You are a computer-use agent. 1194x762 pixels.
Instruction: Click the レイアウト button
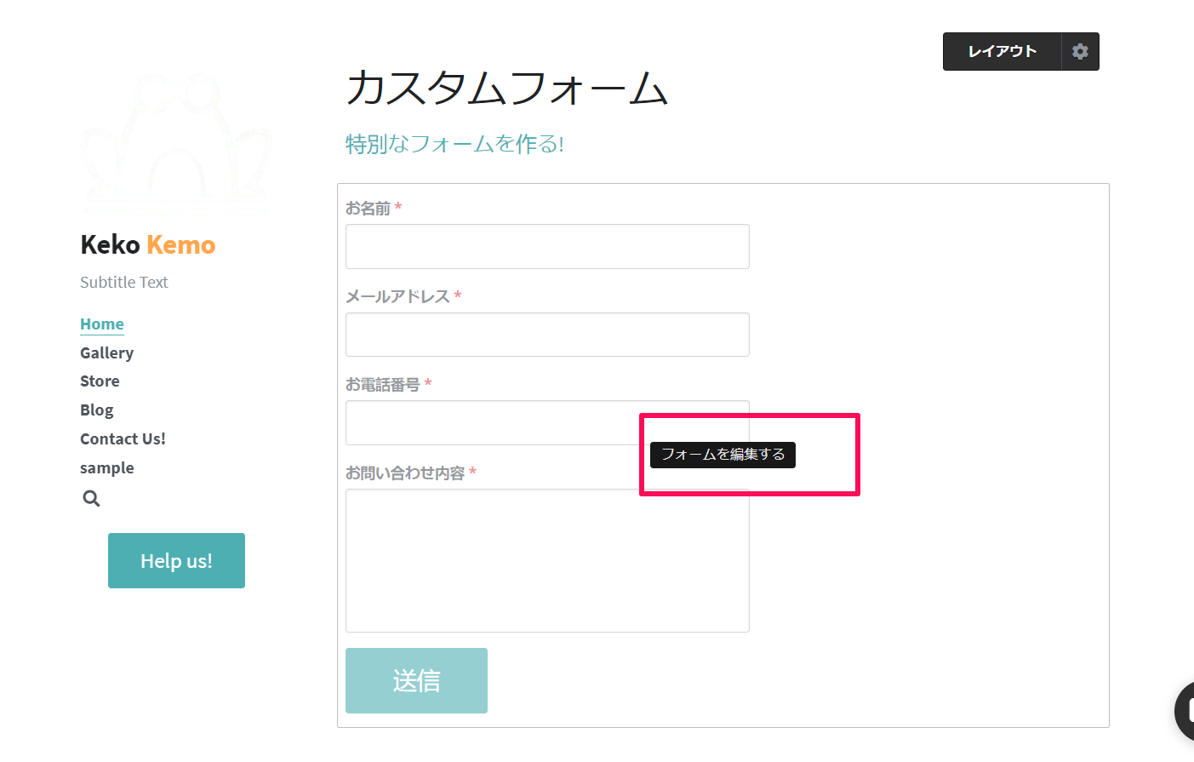coord(1002,51)
